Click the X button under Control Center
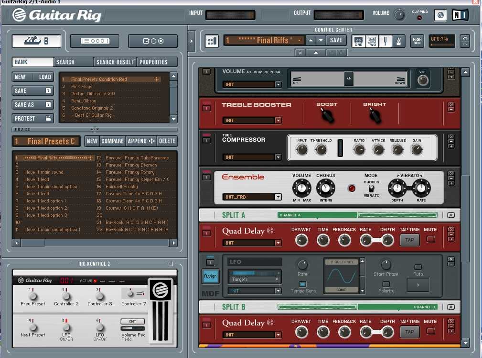482x358 pixels. tap(300, 53)
